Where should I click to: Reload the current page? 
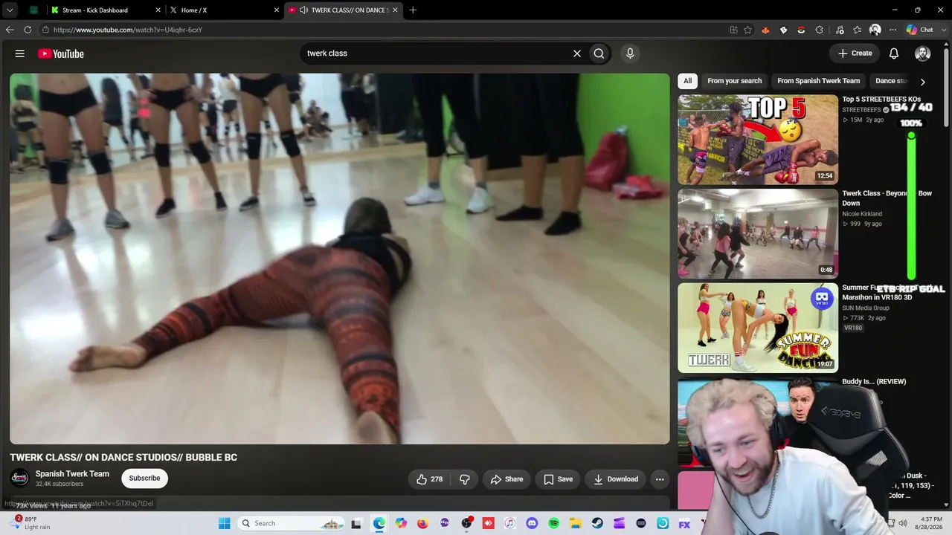[x=28, y=30]
